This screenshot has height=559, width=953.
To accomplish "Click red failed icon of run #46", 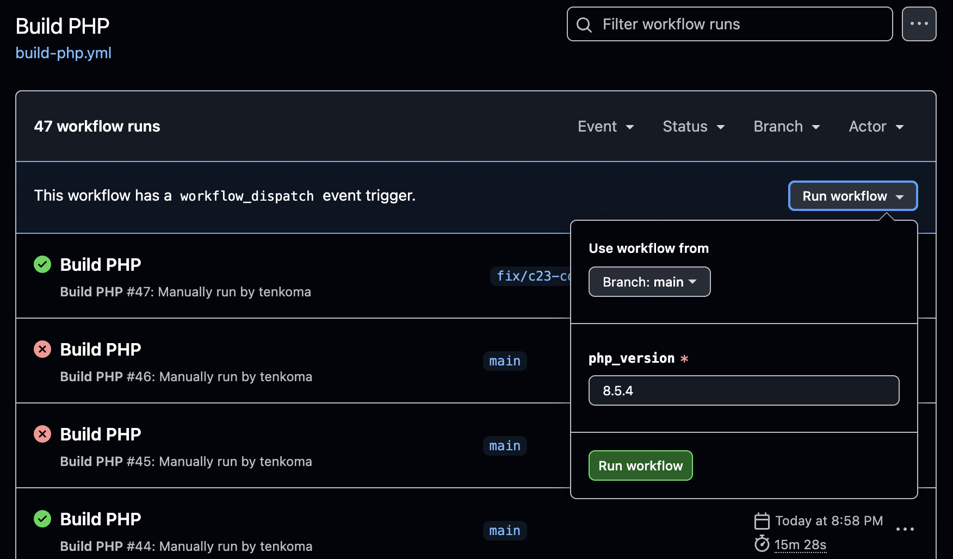I will click(x=42, y=350).
